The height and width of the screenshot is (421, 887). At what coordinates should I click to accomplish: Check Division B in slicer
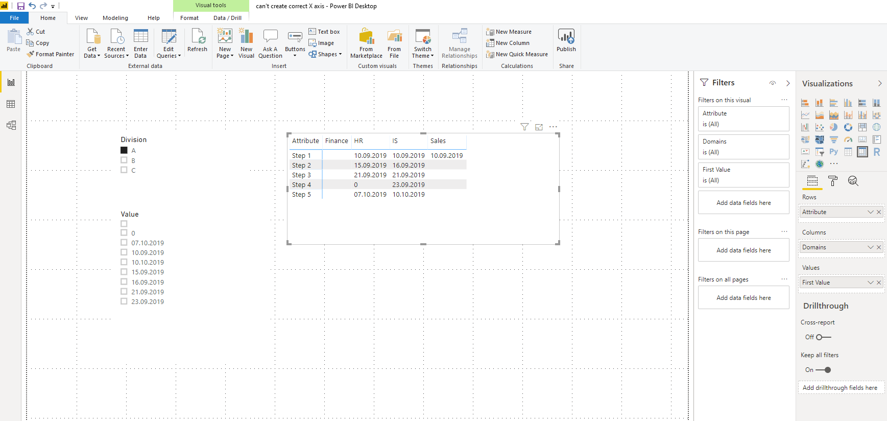(x=124, y=160)
